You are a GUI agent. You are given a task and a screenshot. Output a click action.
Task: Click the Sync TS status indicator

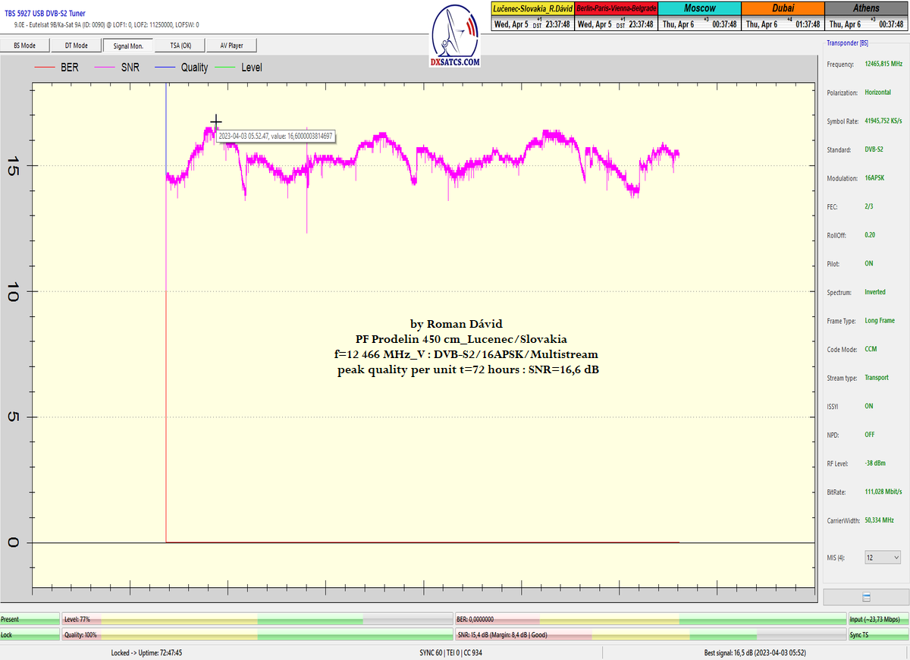tap(878, 634)
